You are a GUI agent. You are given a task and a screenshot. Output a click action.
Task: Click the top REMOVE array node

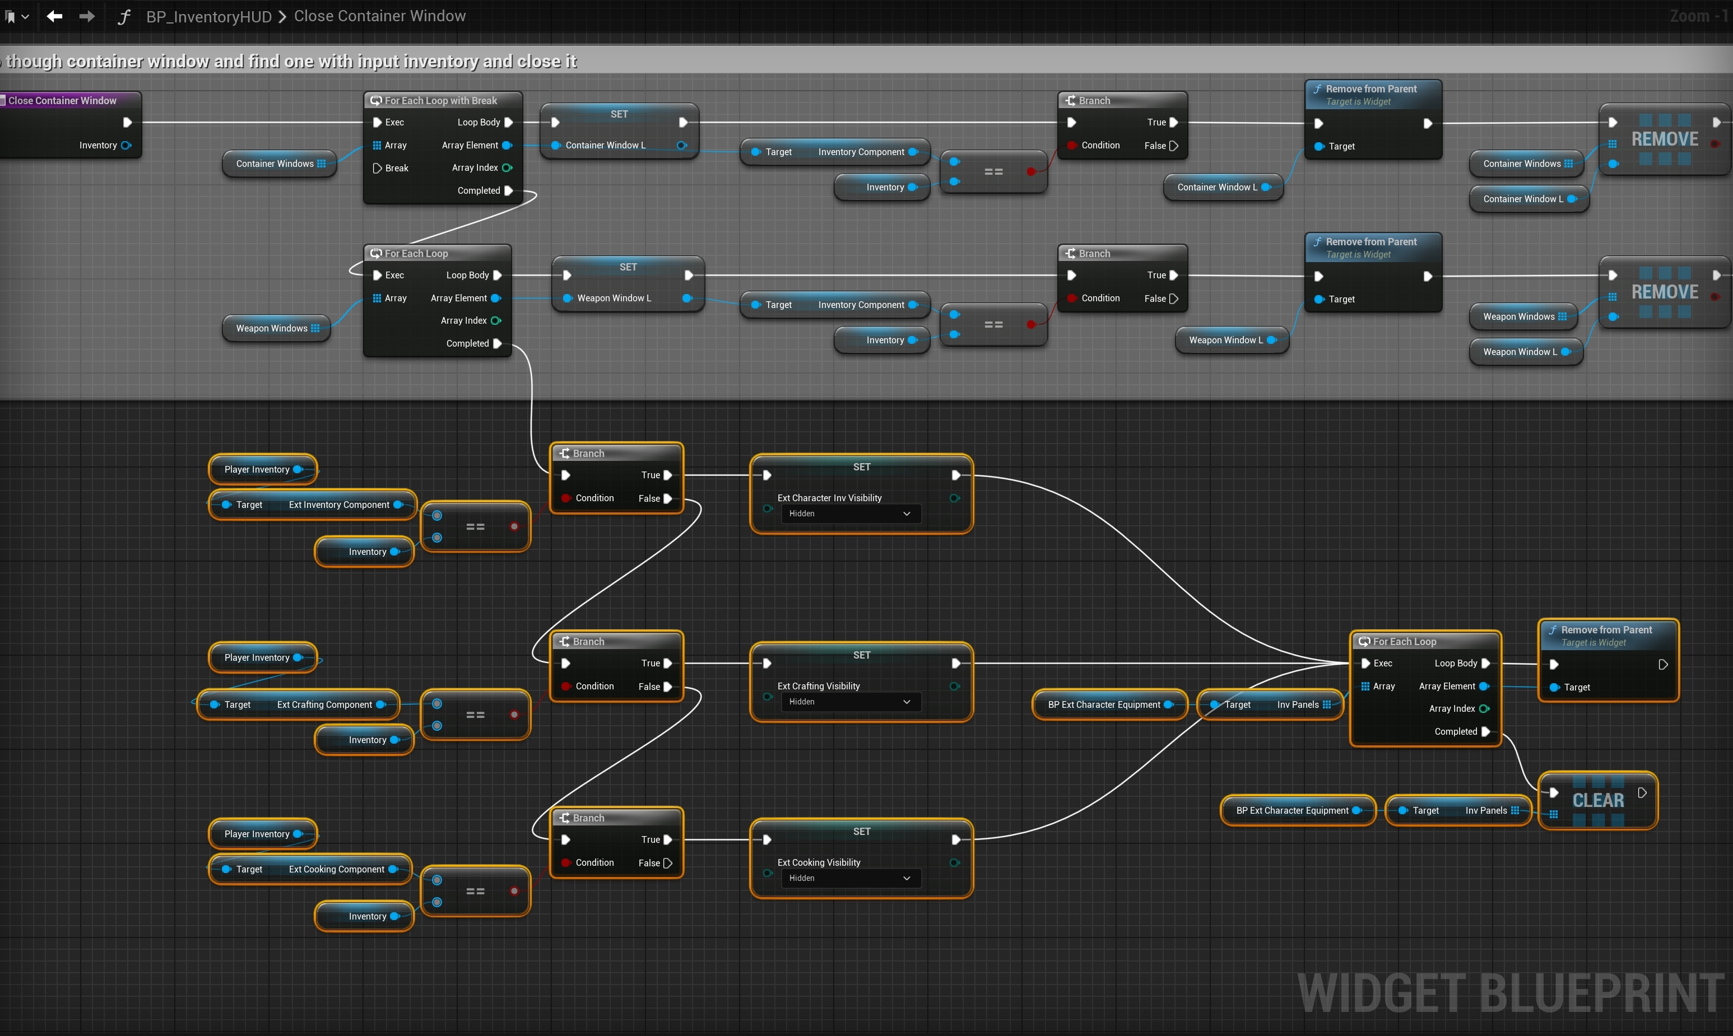click(x=1664, y=139)
